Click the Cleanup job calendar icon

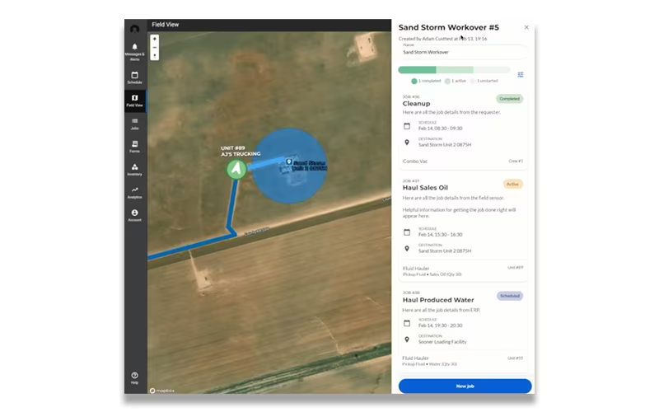coord(407,126)
